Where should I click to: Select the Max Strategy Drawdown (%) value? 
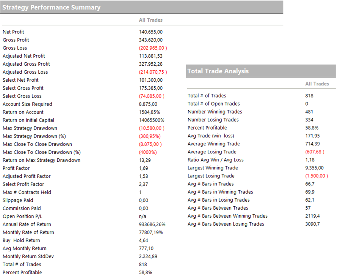[x=149, y=136]
